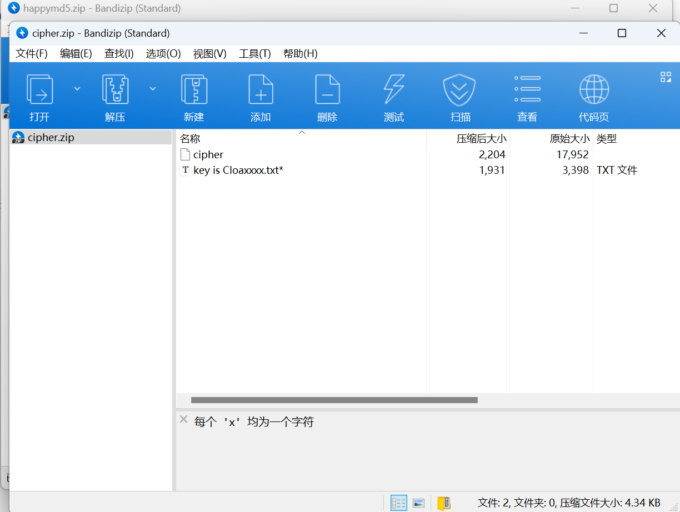The width and height of the screenshot is (680, 512).
Task: Sort by the 名称 column header
Action: [301, 139]
